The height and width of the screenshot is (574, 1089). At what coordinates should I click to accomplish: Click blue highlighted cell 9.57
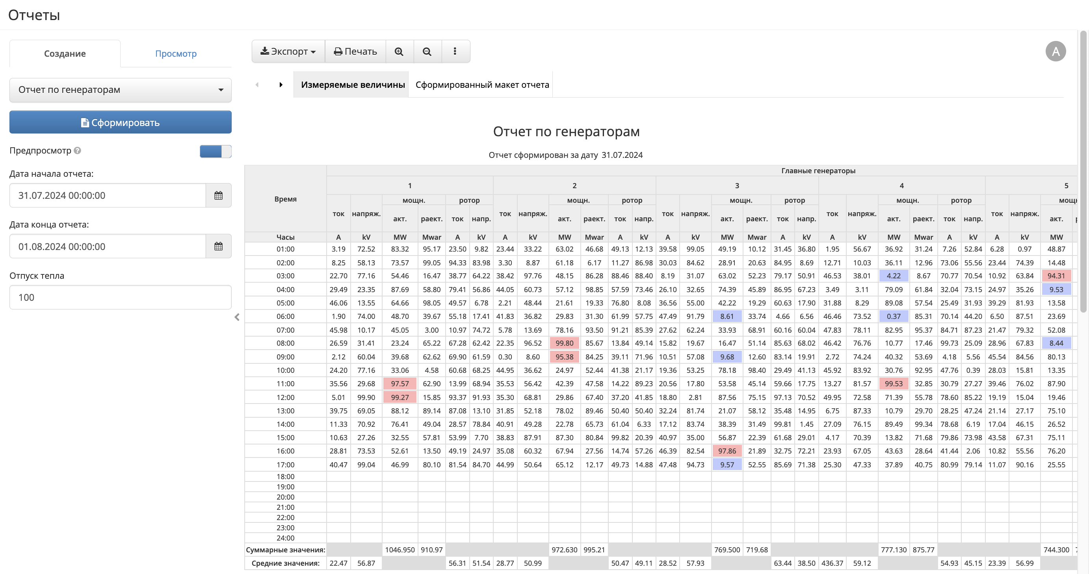[727, 465]
